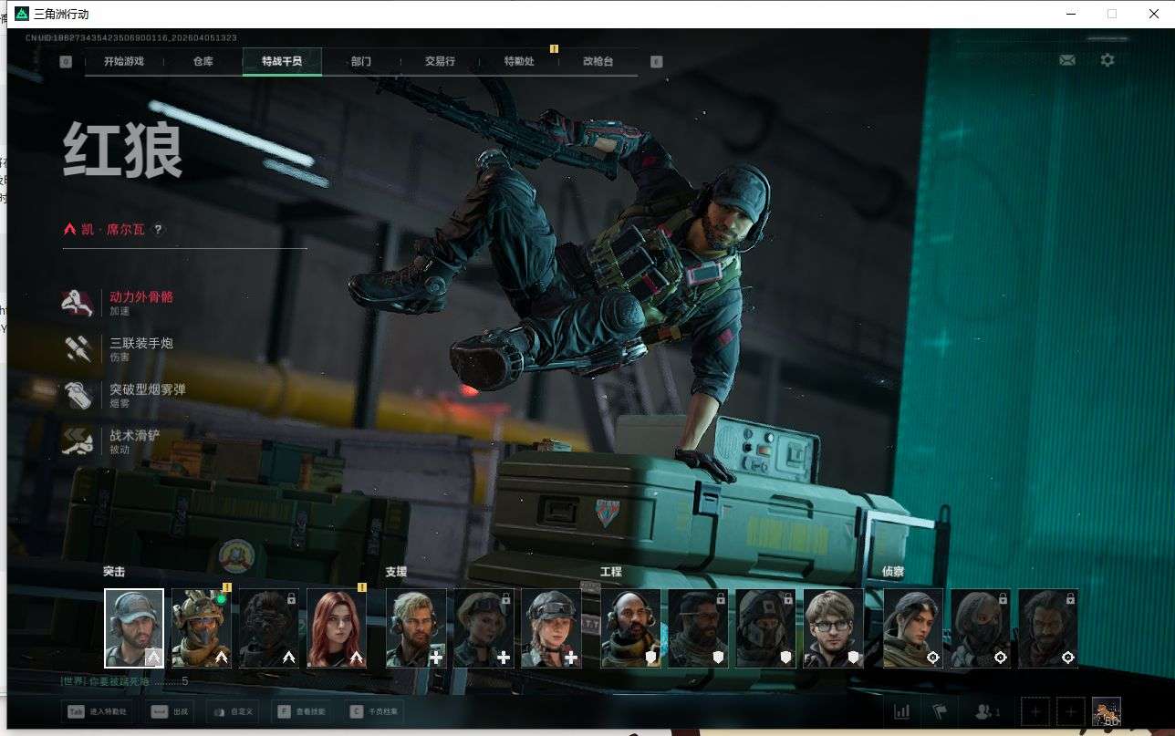Open the friends list icon
Viewport: 1175px width, 736px height.
pyautogui.click(x=987, y=711)
